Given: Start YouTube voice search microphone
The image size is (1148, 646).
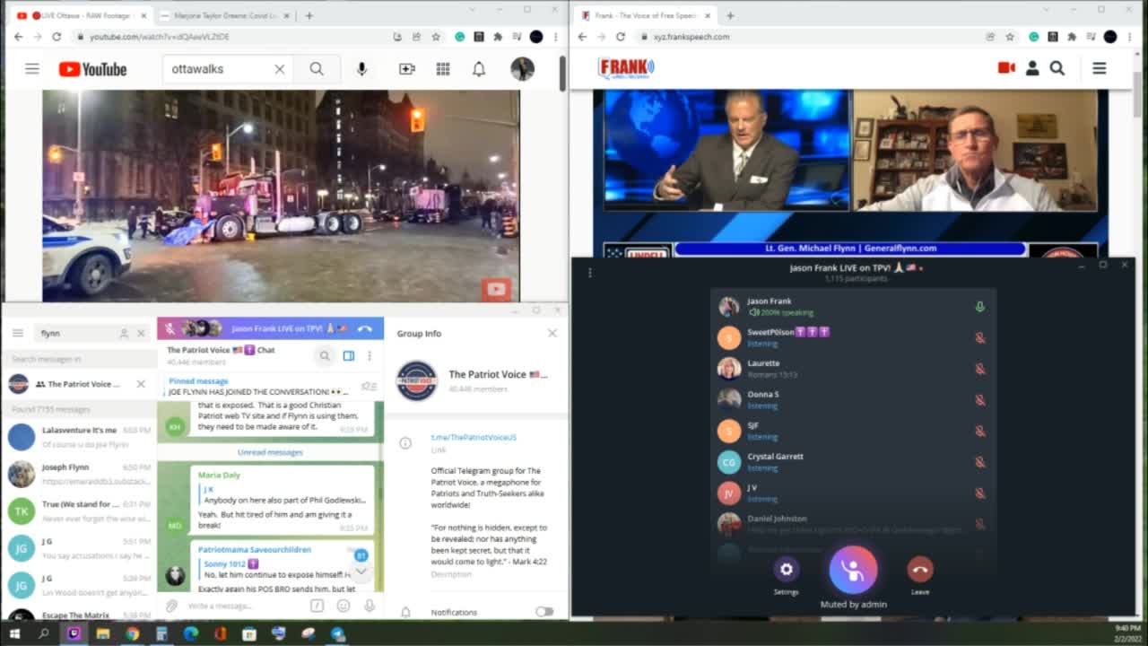Looking at the screenshot, I should [x=361, y=69].
